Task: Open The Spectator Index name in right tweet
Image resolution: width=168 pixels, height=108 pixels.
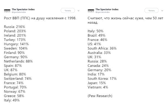Action: point(107,9)
